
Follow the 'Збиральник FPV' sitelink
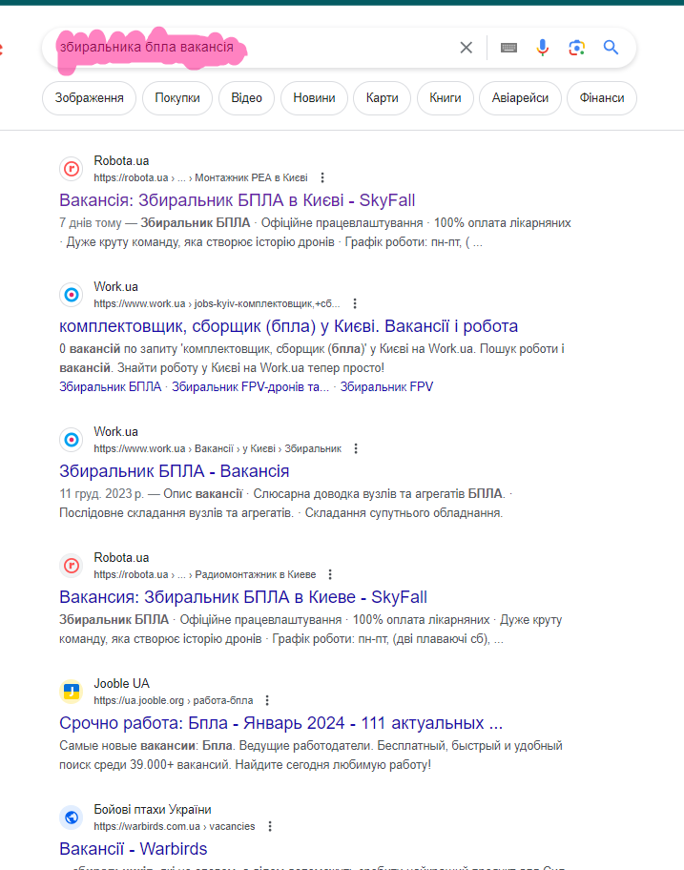pos(386,386)
